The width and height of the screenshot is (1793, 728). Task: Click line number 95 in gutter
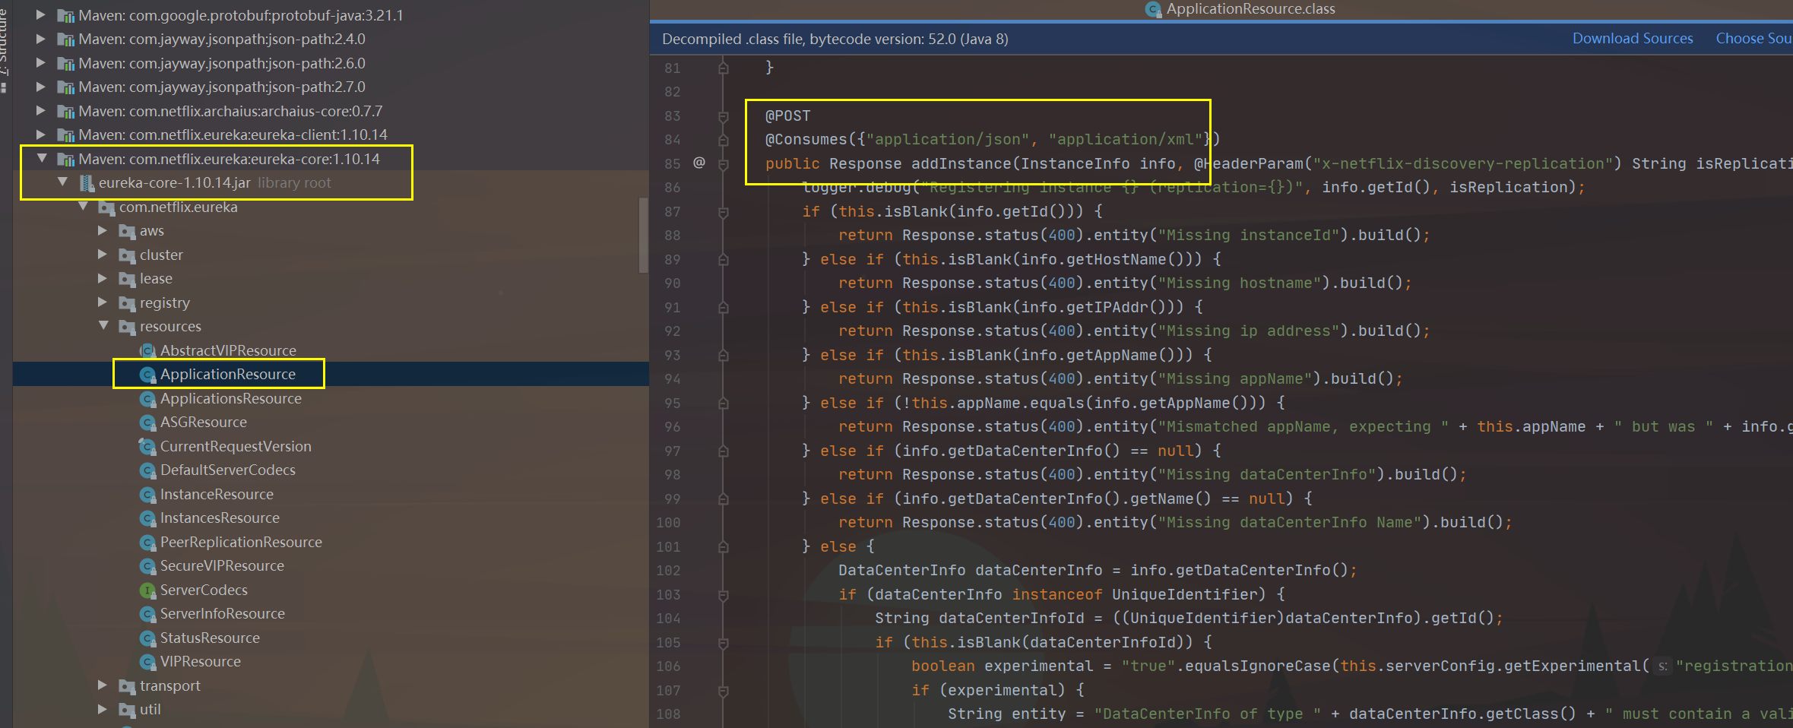(673, 403)
